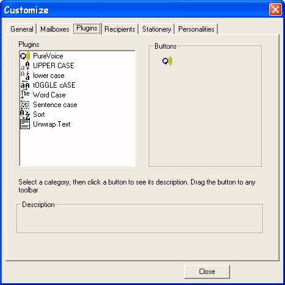Click the Sort A-Z plugin icon
Screen dimensions: 285x285
(25, 114)
